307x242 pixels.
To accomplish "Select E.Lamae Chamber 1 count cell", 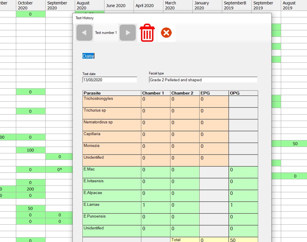I will click(155, 208).
